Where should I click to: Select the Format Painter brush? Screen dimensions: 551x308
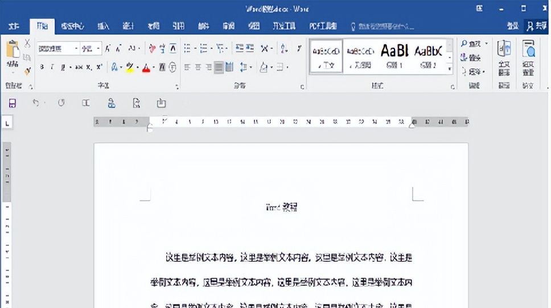27,71
